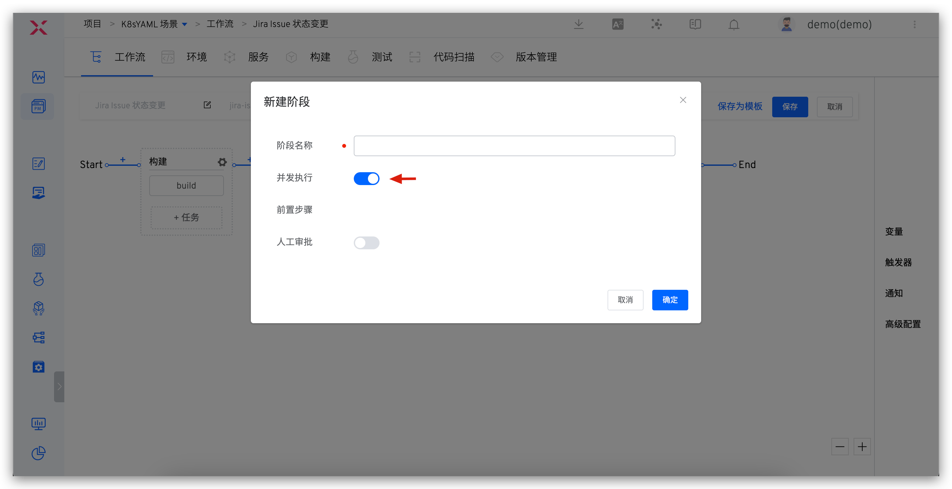The width and height of the screenshot is (952, 489).
Task: Disable the 并发执行 toggle
Action: (x=366, y=178)
